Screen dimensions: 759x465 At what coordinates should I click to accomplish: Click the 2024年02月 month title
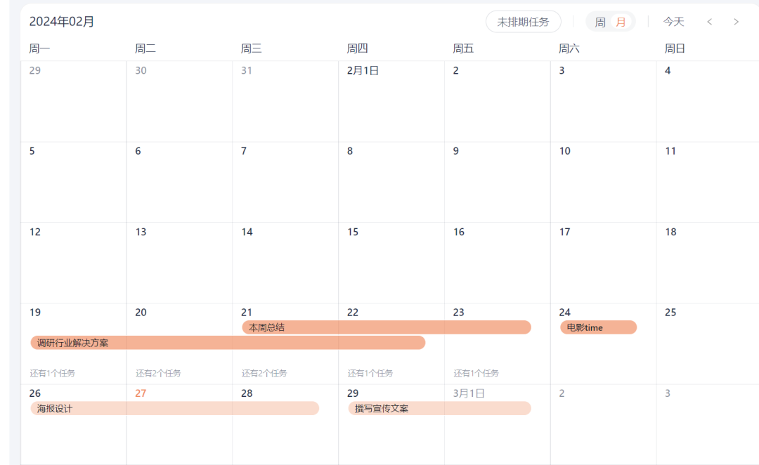[62, 22]
